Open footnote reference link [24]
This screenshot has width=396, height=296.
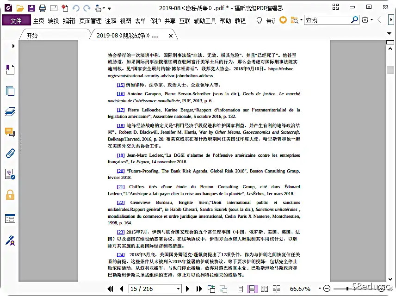tap(121, 255)
